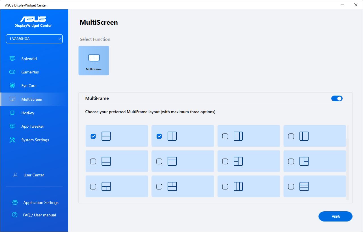This screenshot has height=232, width=363.
Task: Click the layout grid's vertical scrollbar
Action: tap(348, 163)
